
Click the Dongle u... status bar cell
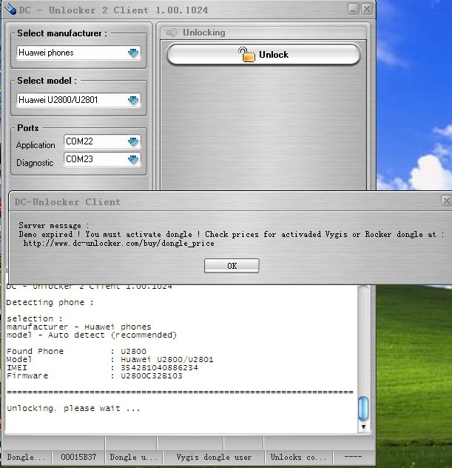point(133,458)
